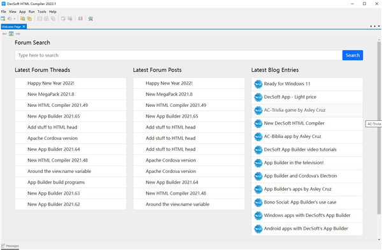Viewport: 382px width, 250px height.
Task: Open the Run menu
Action: click(31, 11)
